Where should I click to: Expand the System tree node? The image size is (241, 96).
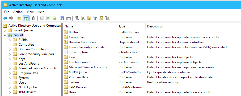10,78
